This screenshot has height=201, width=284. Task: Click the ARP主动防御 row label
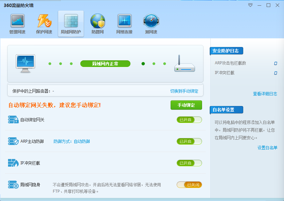coord(32,141)
